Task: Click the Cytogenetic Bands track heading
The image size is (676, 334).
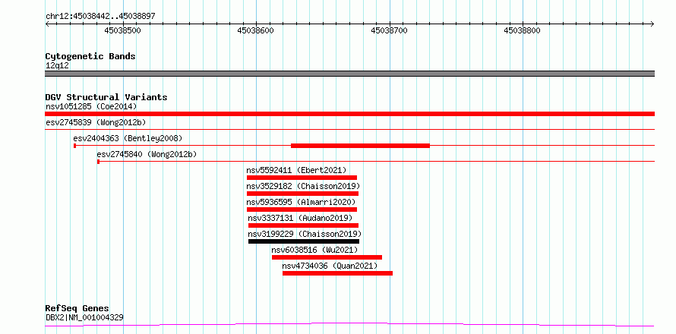Action: point(90,56)
